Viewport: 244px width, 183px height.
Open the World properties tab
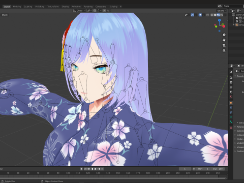click(231, 97)
